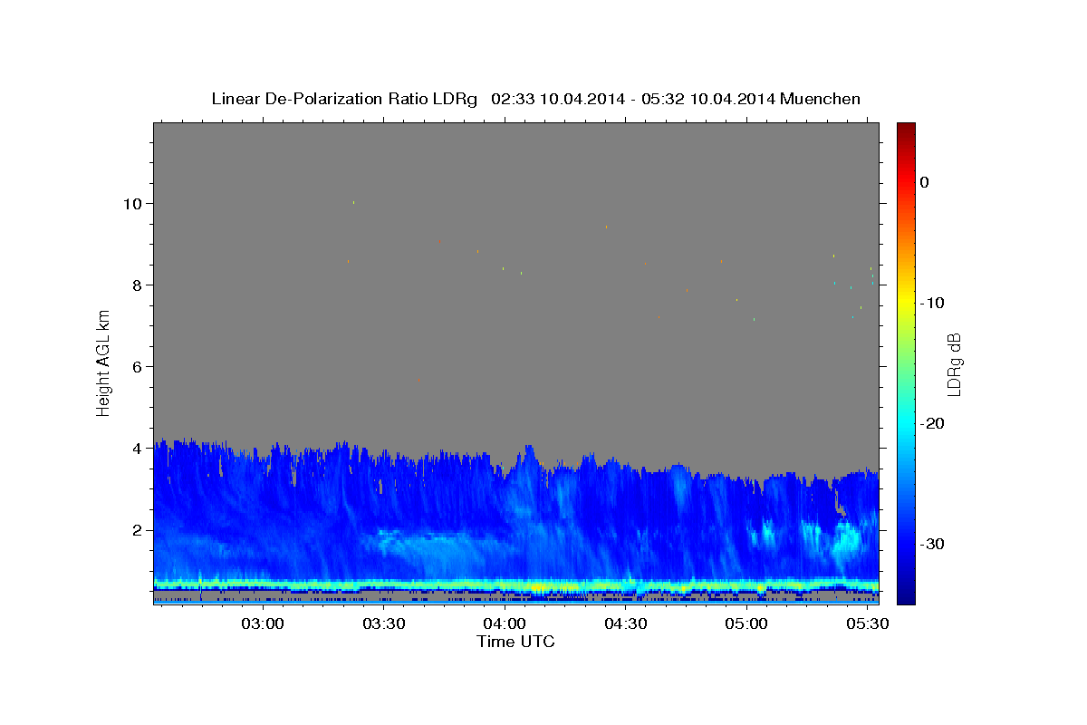Click the plot title mentioning Muenchen
The height and width of the screenshot is (725, 1087).
coord(535,99)
